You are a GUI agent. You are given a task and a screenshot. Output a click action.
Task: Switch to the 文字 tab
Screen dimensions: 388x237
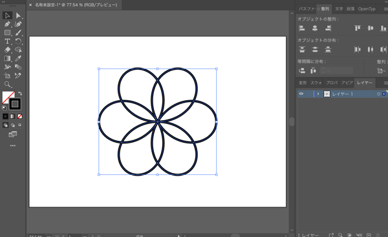(339, 9)
